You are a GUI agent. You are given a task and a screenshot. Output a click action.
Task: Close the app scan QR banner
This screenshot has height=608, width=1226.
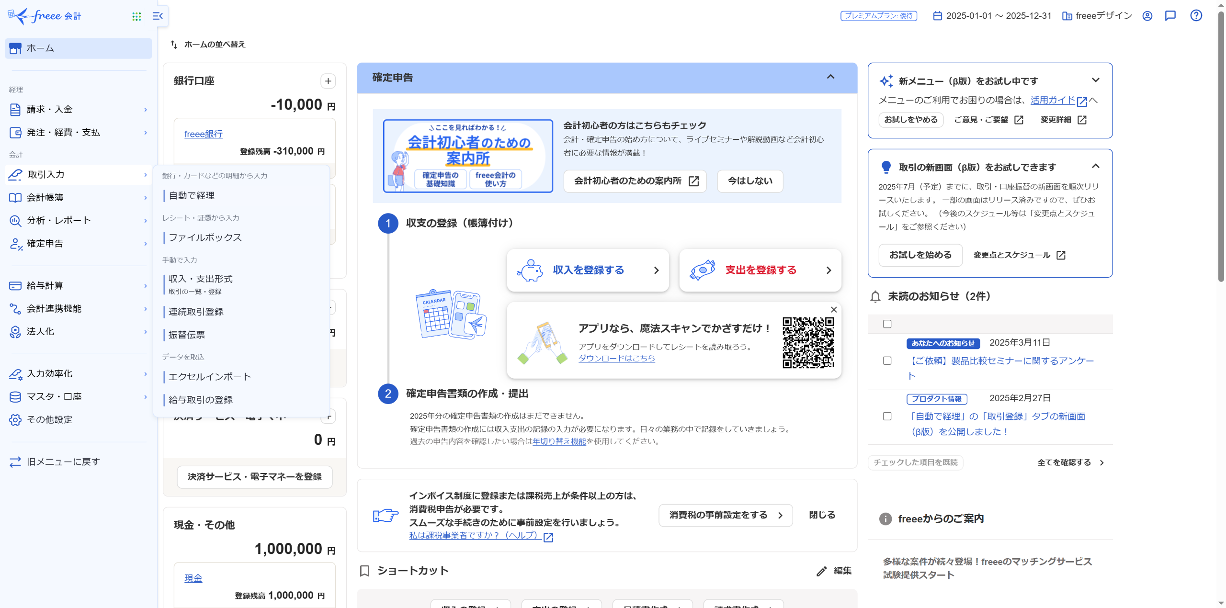[834, 310]
